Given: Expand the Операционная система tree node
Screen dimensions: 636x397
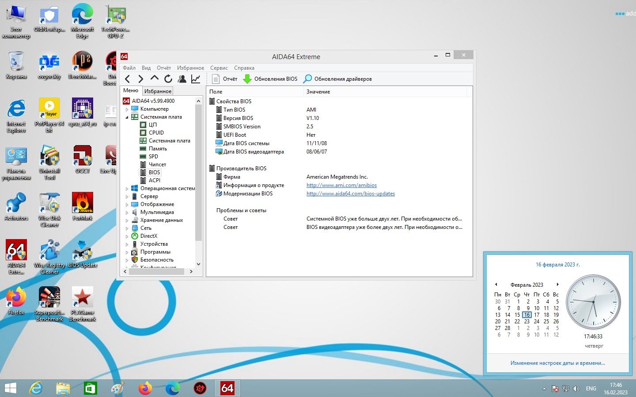Looking at the screenshot, I should tap(127, 188).
